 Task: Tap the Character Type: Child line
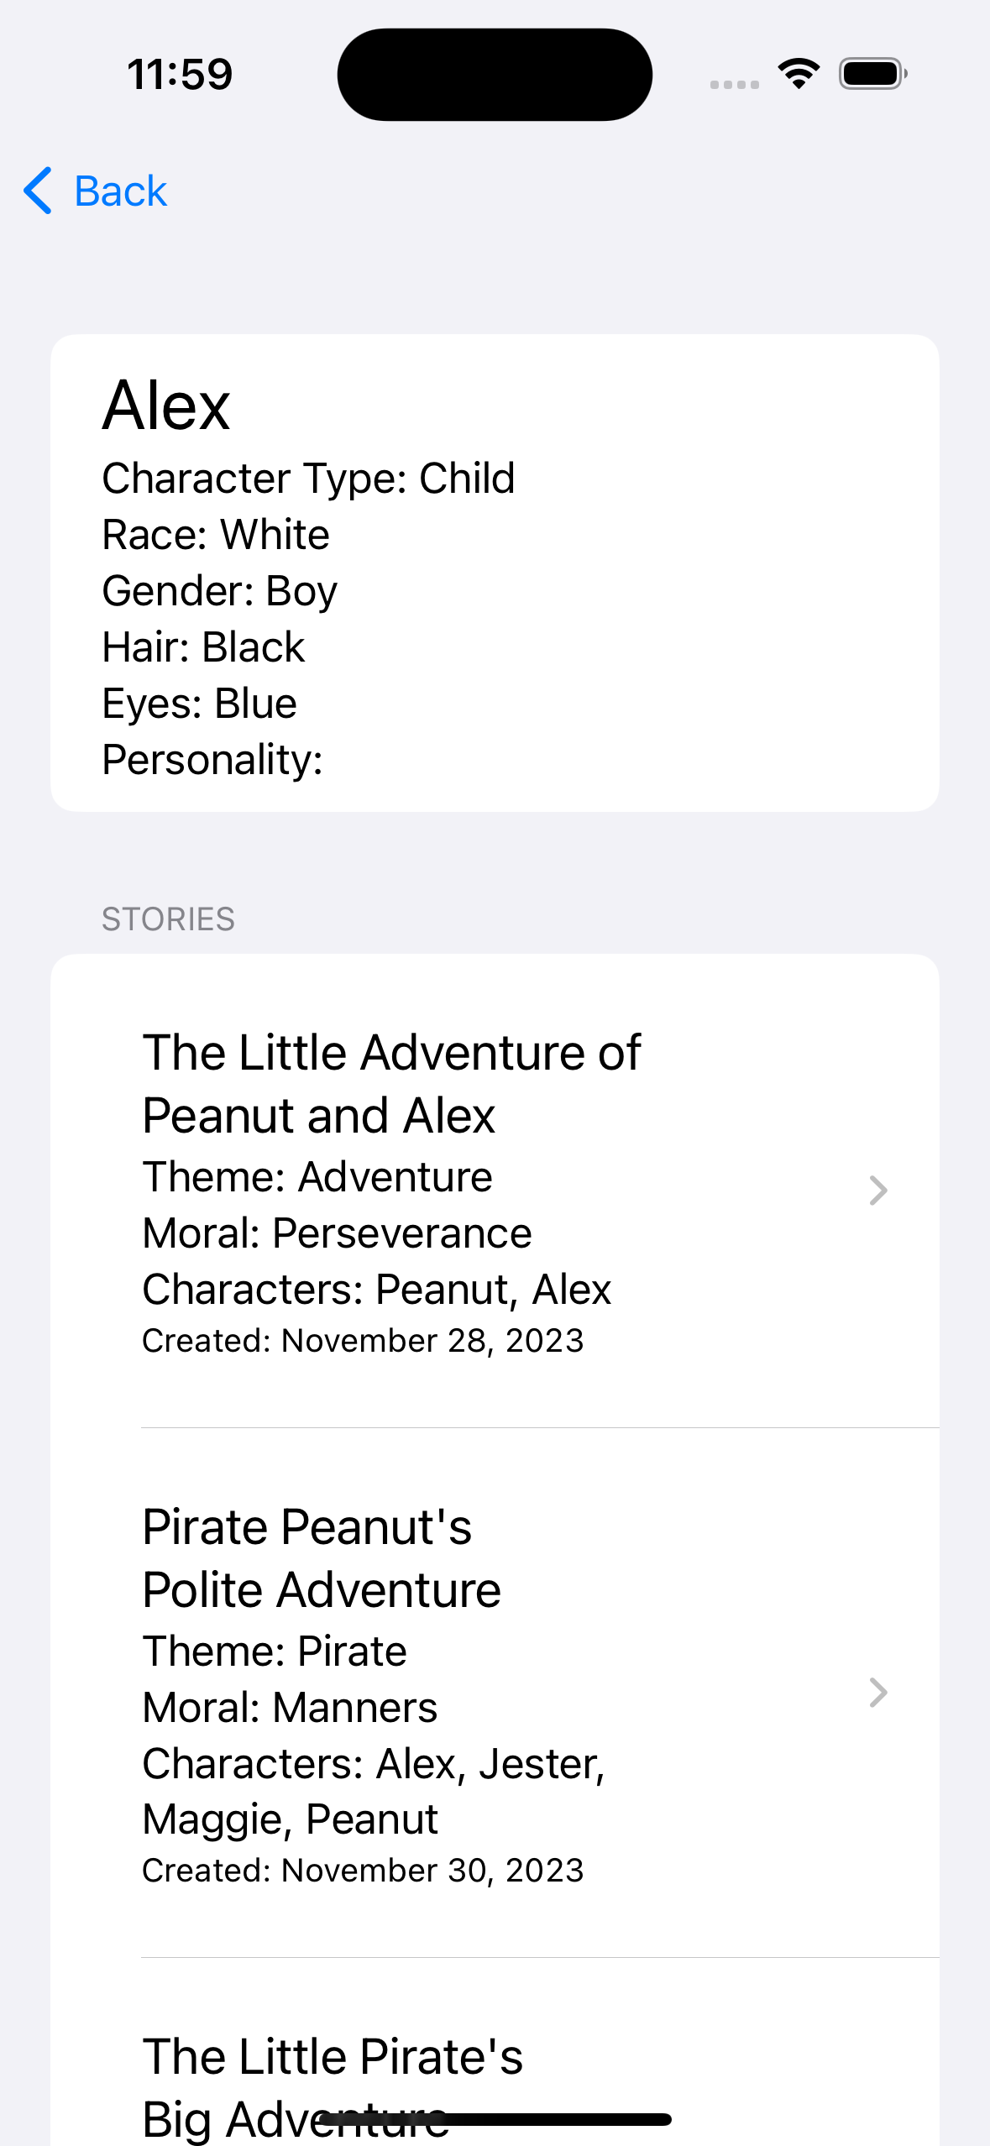(x=308, y=479)
